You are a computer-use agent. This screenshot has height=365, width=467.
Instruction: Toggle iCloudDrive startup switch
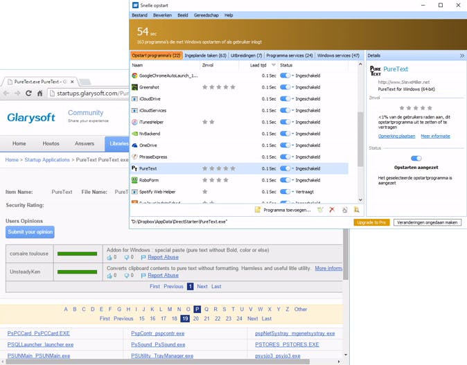[285, 99]
